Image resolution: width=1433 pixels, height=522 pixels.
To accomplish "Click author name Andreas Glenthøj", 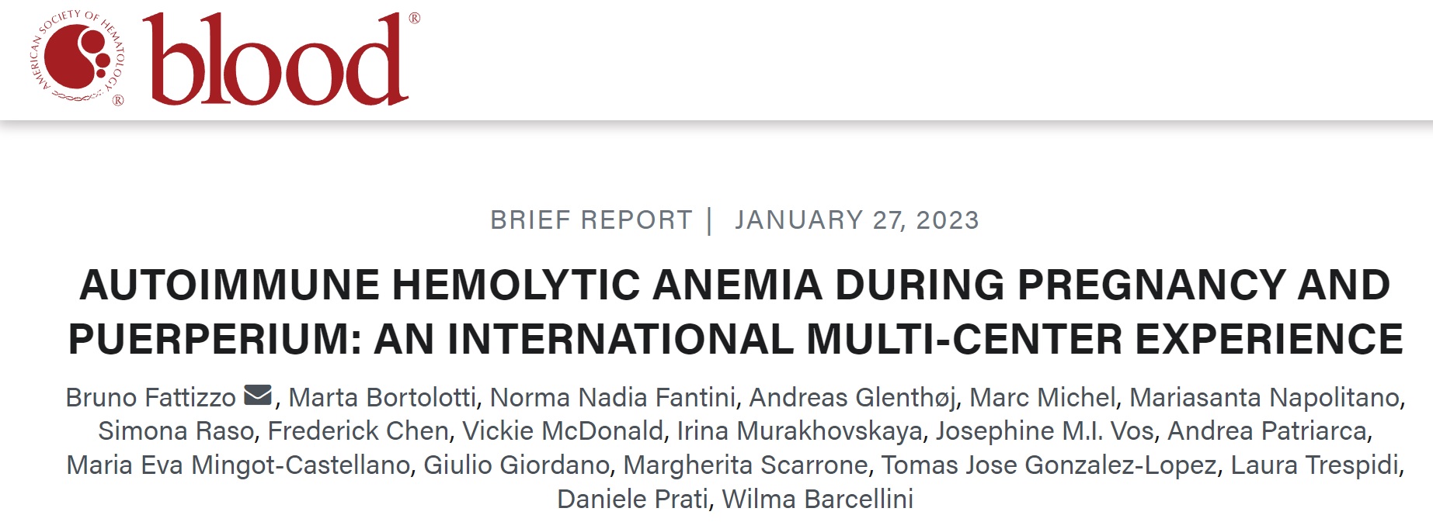I will point(853,397).
